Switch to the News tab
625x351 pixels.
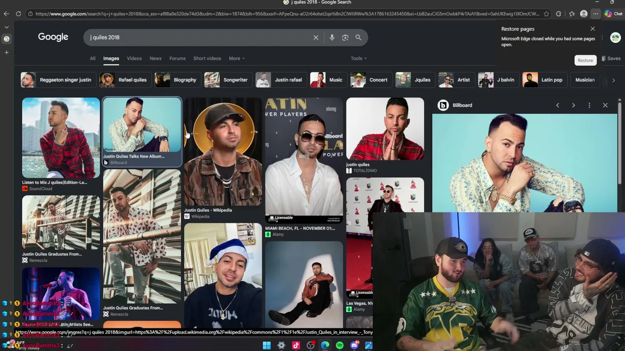(155, 58)
